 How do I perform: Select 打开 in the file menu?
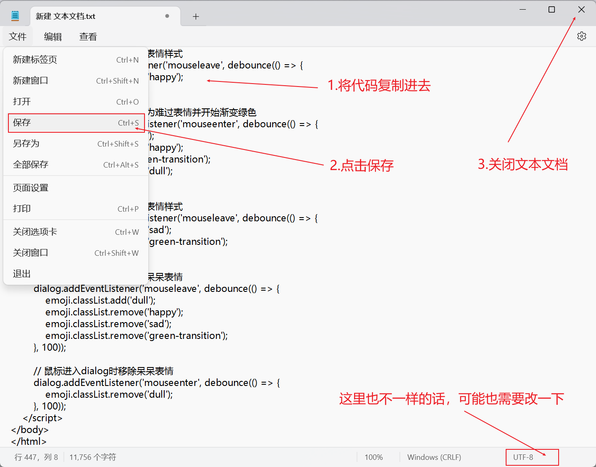point(76,102)
